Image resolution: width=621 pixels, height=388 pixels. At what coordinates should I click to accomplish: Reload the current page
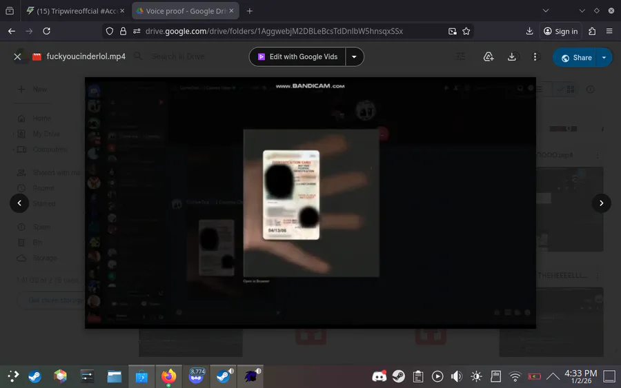pos(46,31)
